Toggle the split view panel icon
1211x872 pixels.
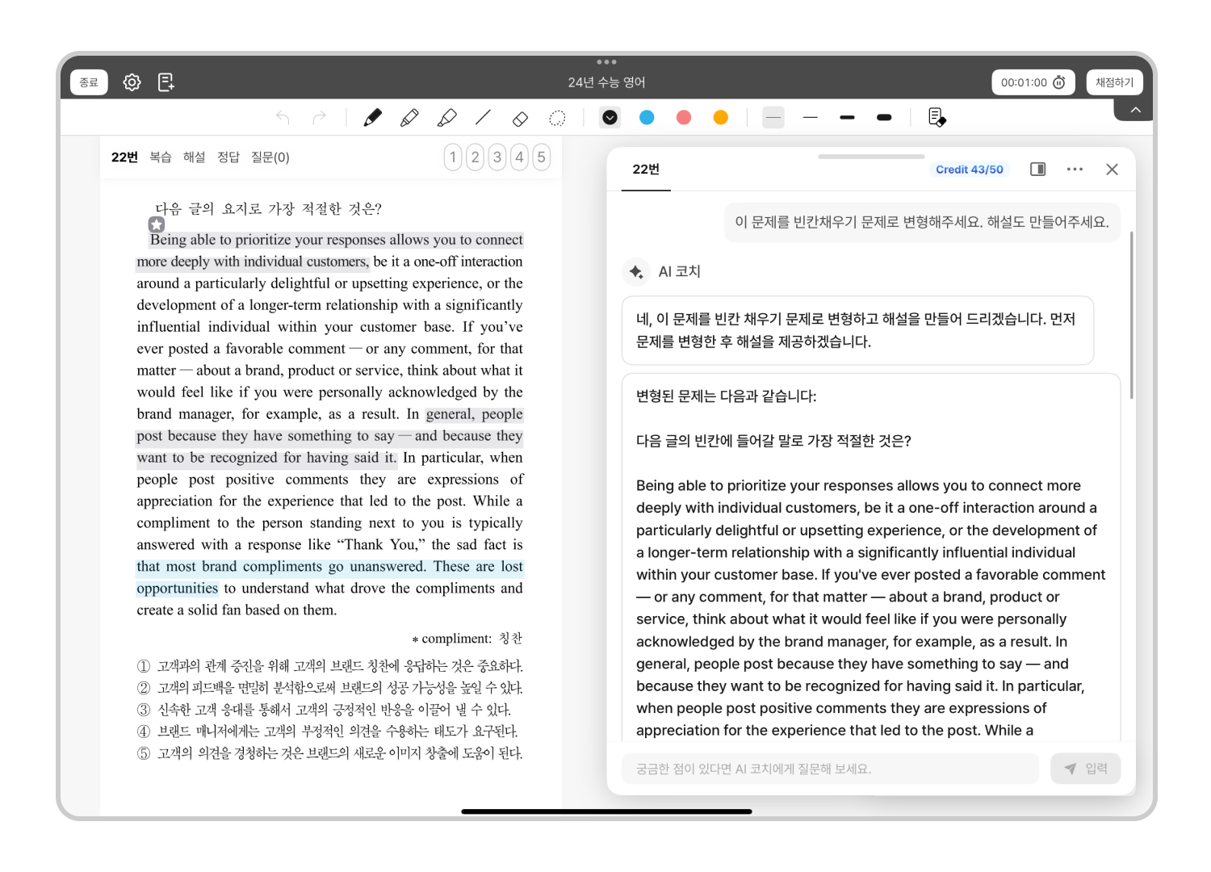(1038, 169)
